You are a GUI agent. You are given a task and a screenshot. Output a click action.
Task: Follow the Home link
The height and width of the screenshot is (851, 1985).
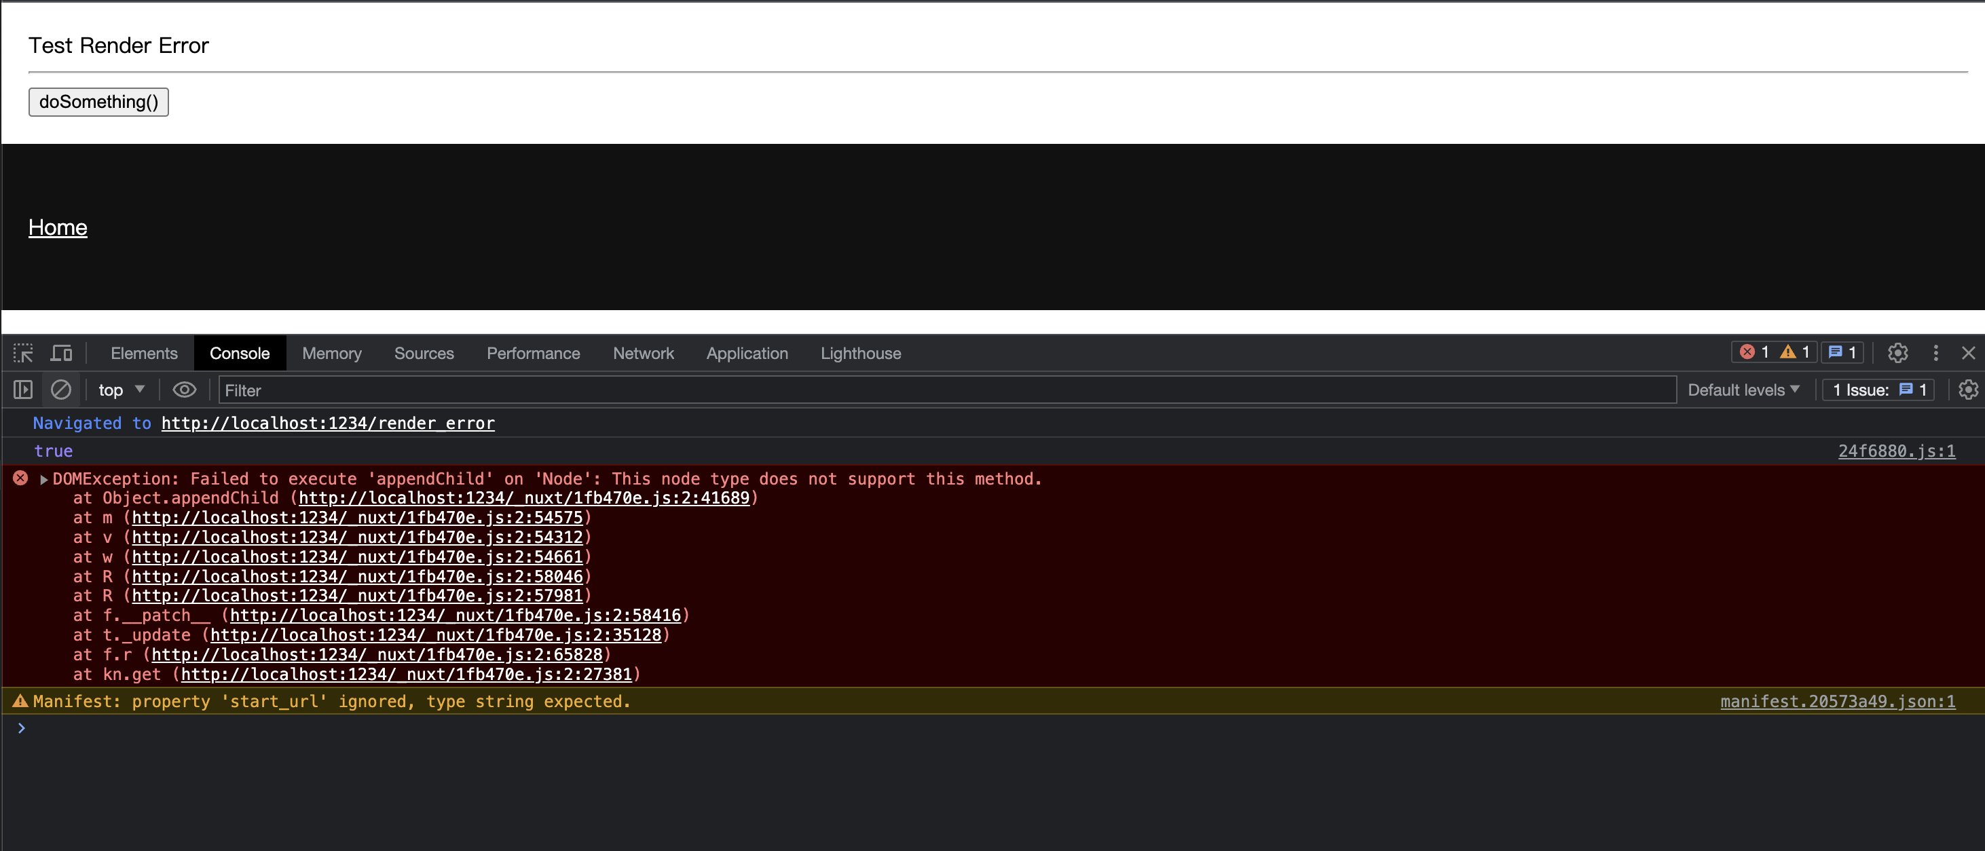pos(58,227)
